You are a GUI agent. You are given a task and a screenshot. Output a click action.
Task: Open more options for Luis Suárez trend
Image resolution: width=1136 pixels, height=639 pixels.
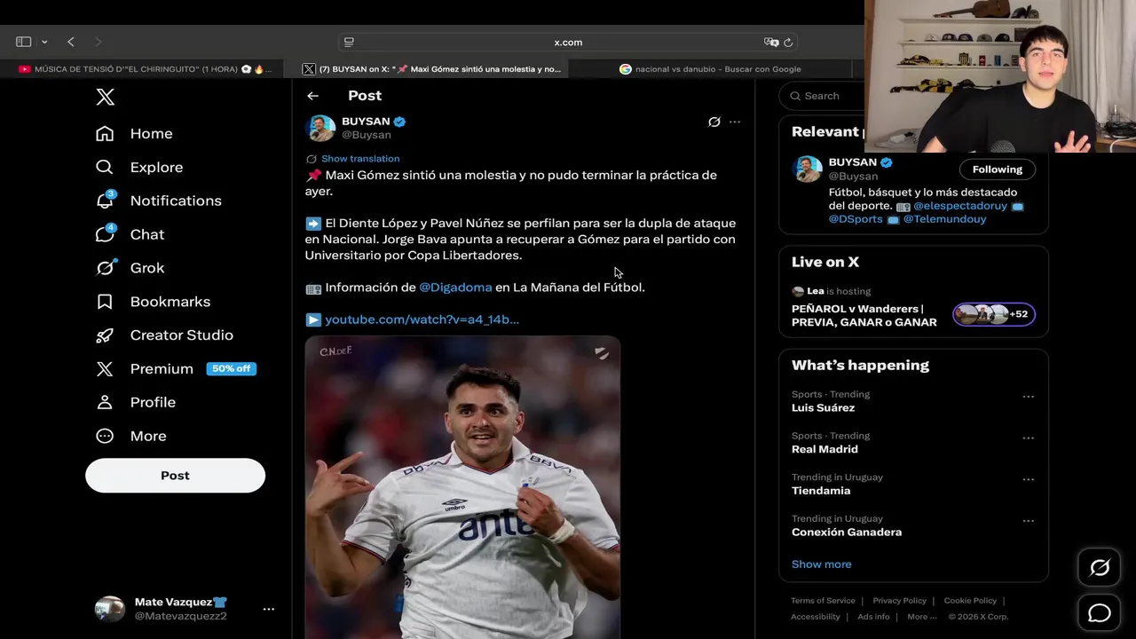click(x=1028, y=397)
